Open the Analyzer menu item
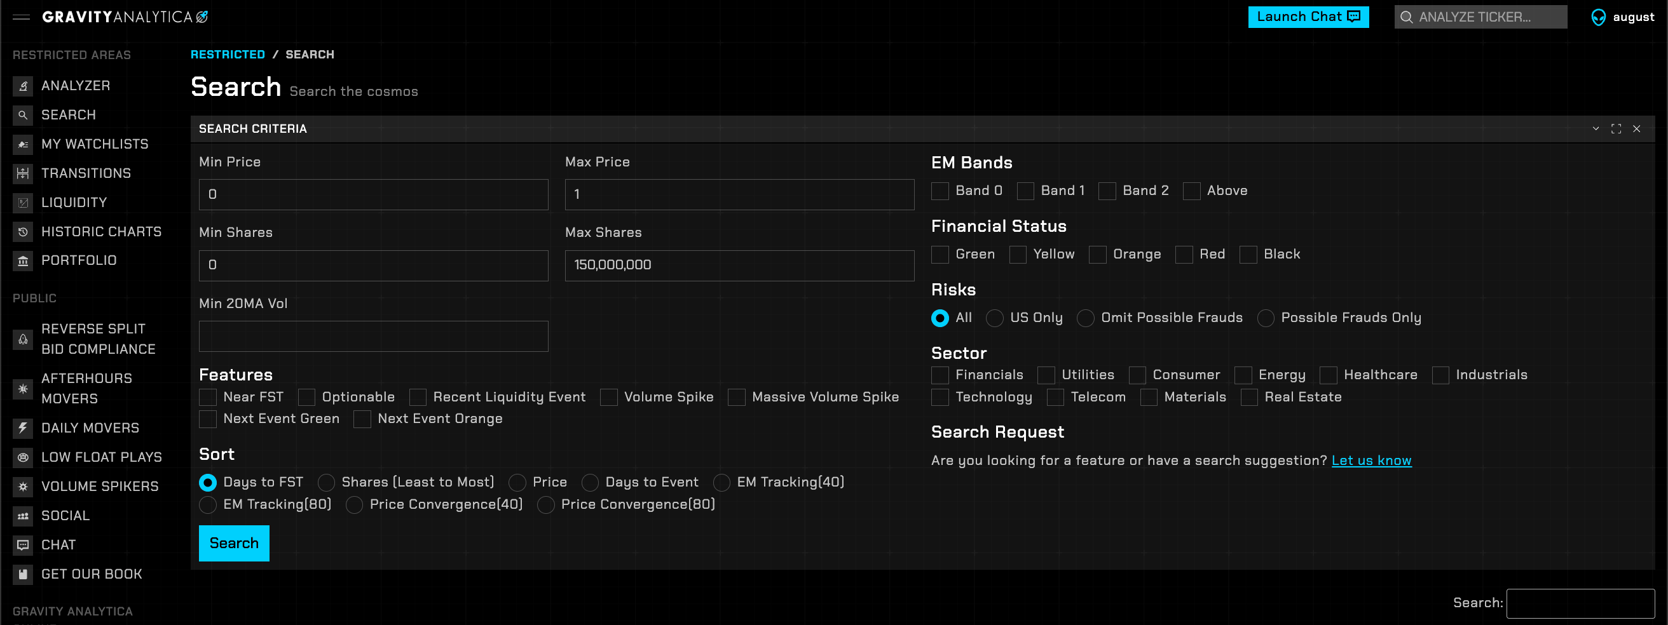This screenshot has height=625, width=1668. 76,86
